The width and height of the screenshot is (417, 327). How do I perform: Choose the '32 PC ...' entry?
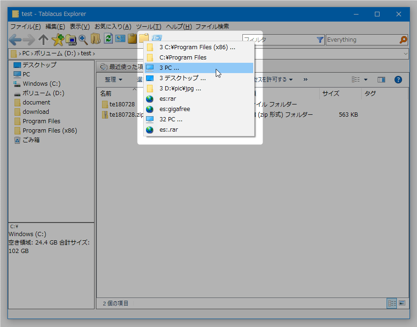tap(199, 119)
